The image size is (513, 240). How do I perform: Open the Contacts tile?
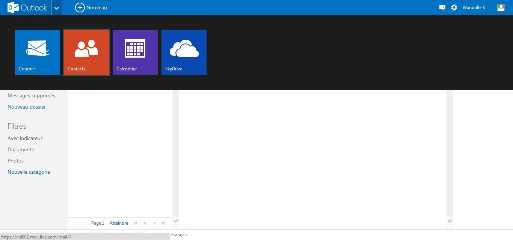[x=86, y=52]
